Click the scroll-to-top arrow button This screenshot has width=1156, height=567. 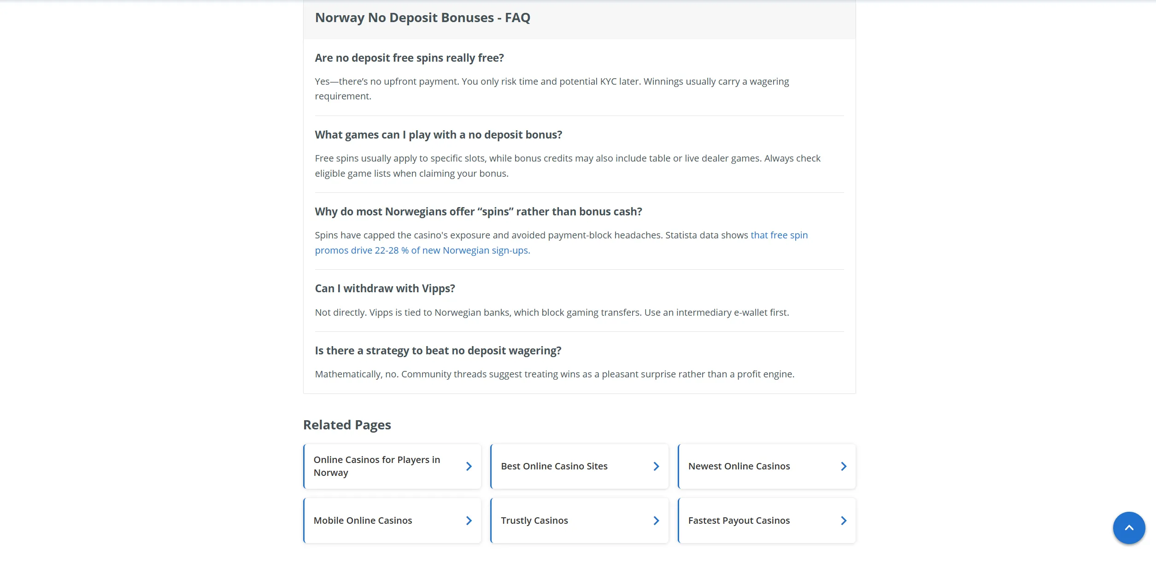(1129, 528)
